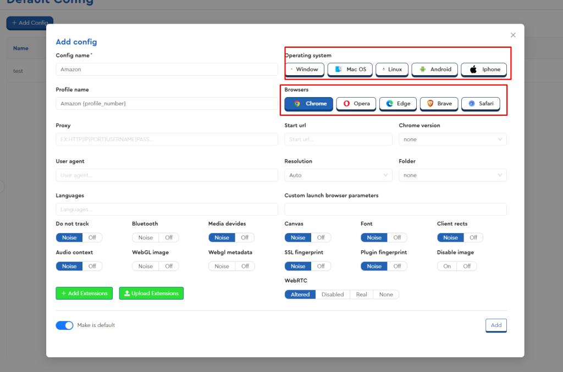Open the Chrome version dropdown
Viewport: 563px width, 372px height.
coord(452,139)
